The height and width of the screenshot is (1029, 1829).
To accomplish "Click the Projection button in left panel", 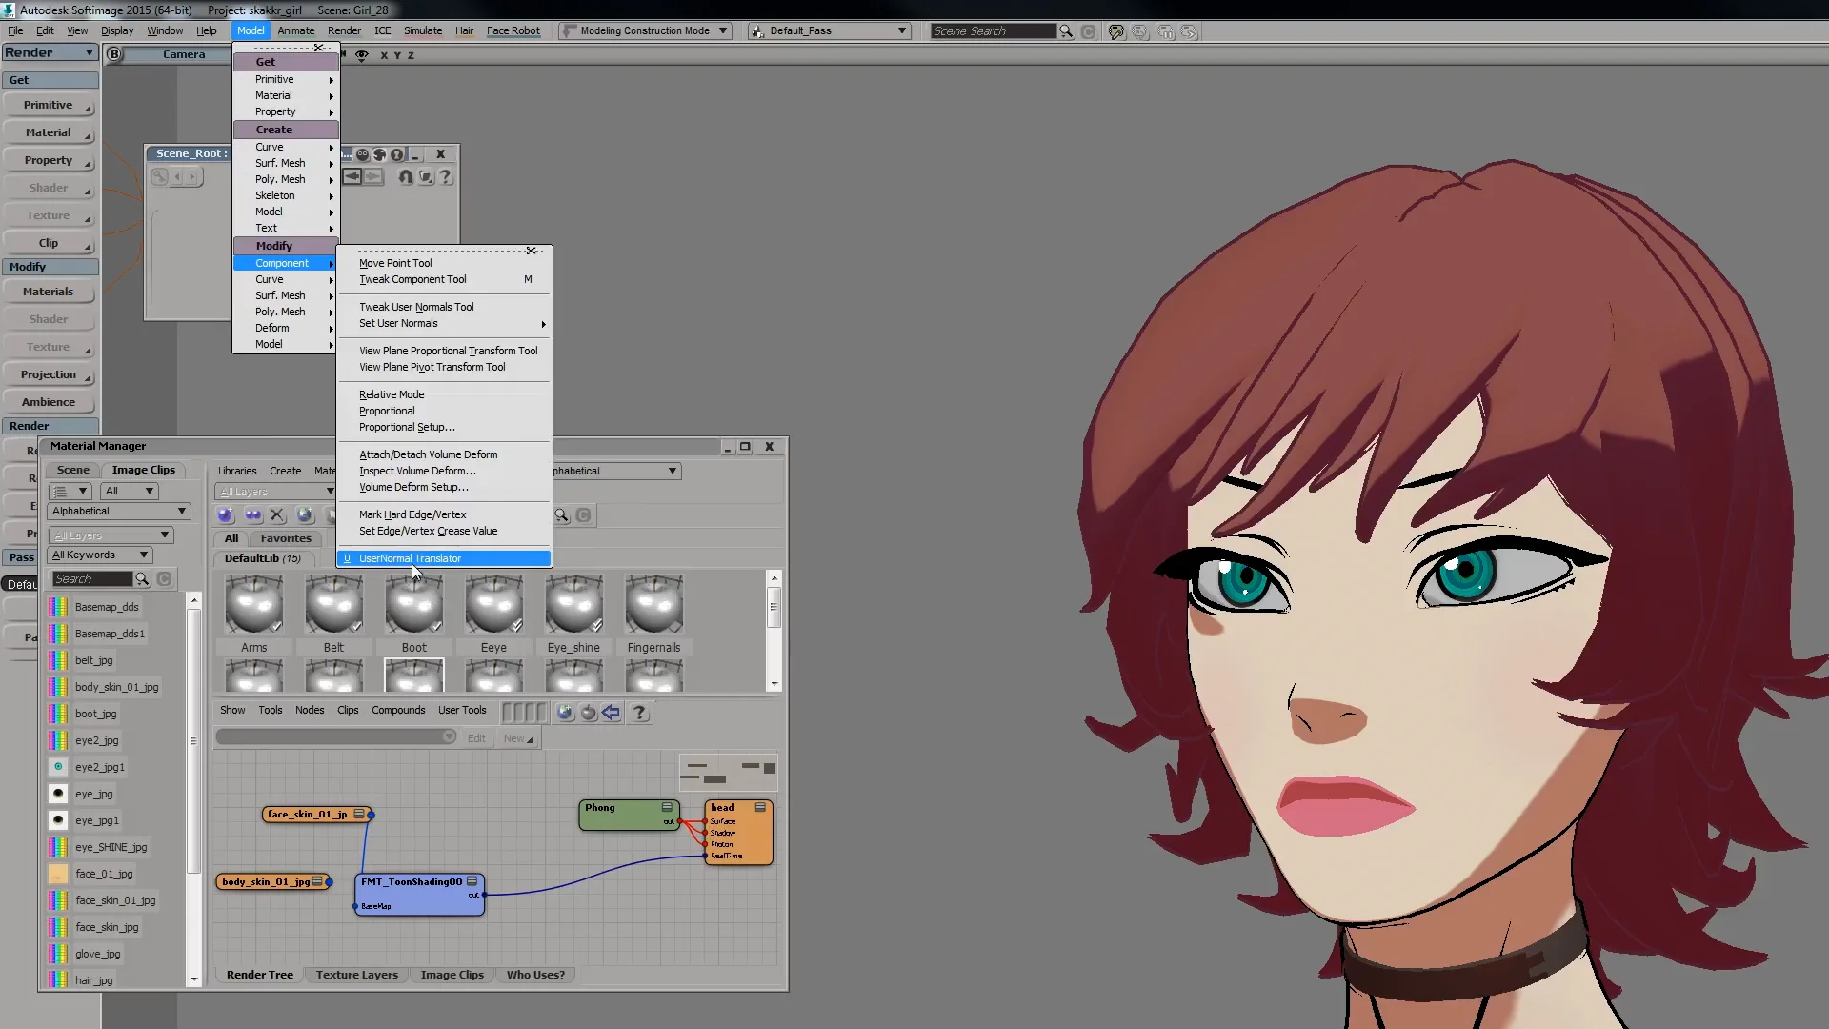I will [49, 374].
